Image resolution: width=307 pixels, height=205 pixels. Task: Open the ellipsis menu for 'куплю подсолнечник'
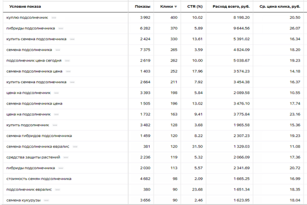54,18
